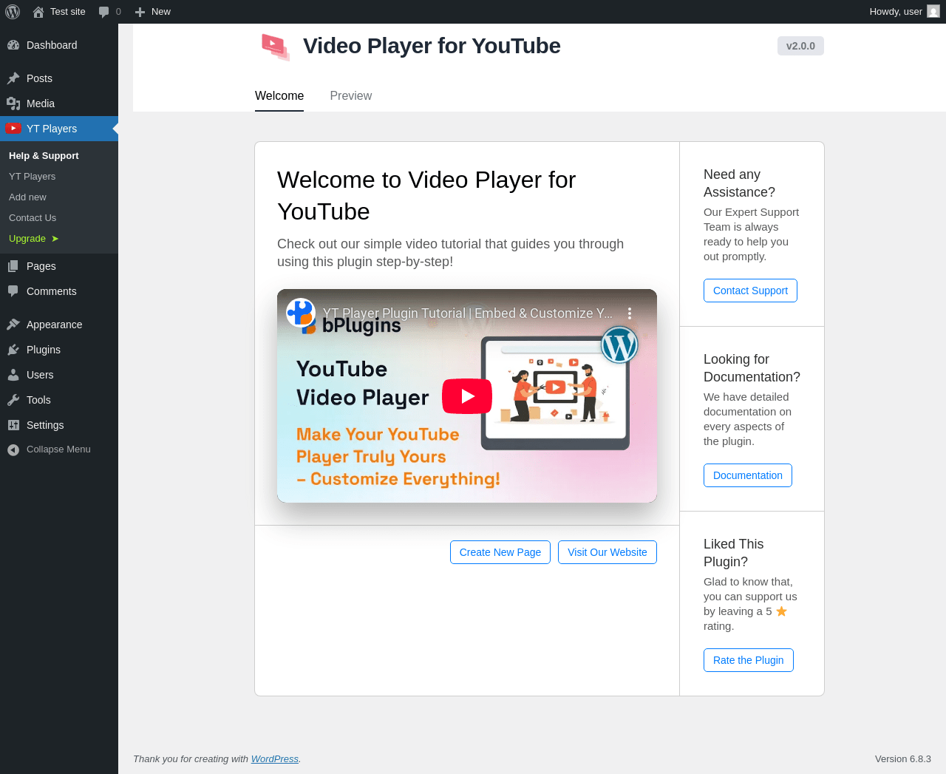Switch to the Preview tab

point(350,96)
